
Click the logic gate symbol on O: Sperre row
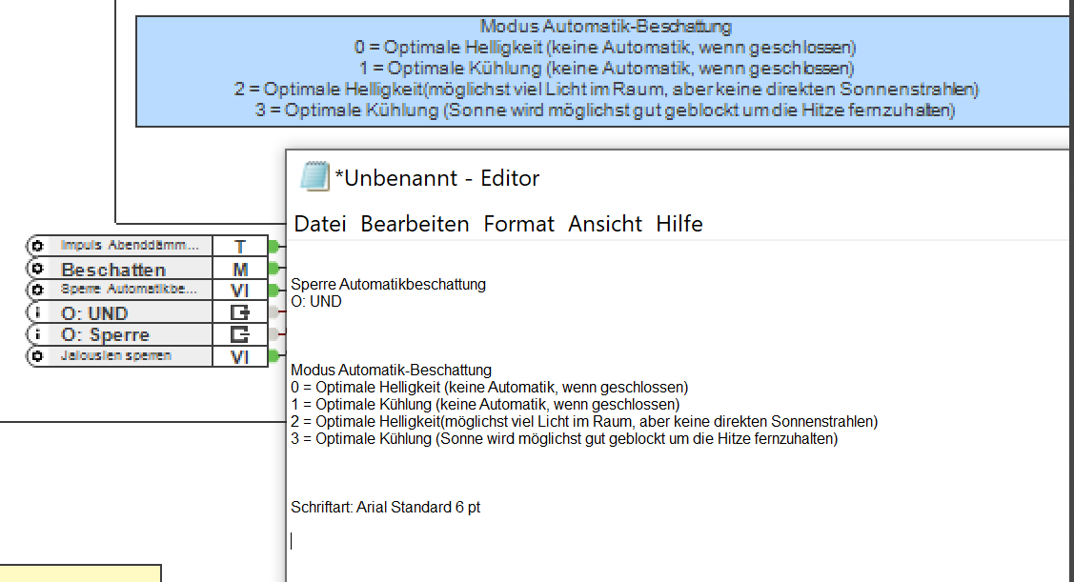click(240, 334)
